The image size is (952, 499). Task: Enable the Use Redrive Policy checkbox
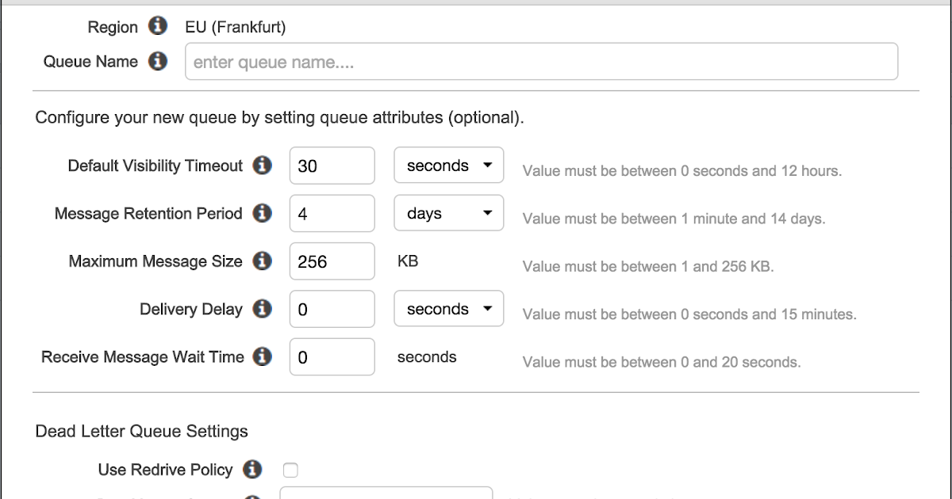click(x=291, y=470)
